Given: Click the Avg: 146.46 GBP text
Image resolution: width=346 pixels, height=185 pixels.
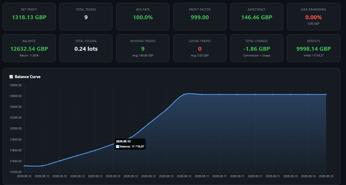Looking at the screenshot, I should click(x=143, y=56).
